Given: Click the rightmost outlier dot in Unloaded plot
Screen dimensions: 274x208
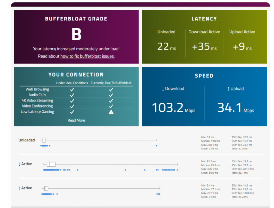Looking at the screenshot, I should [x=156, y=146].
